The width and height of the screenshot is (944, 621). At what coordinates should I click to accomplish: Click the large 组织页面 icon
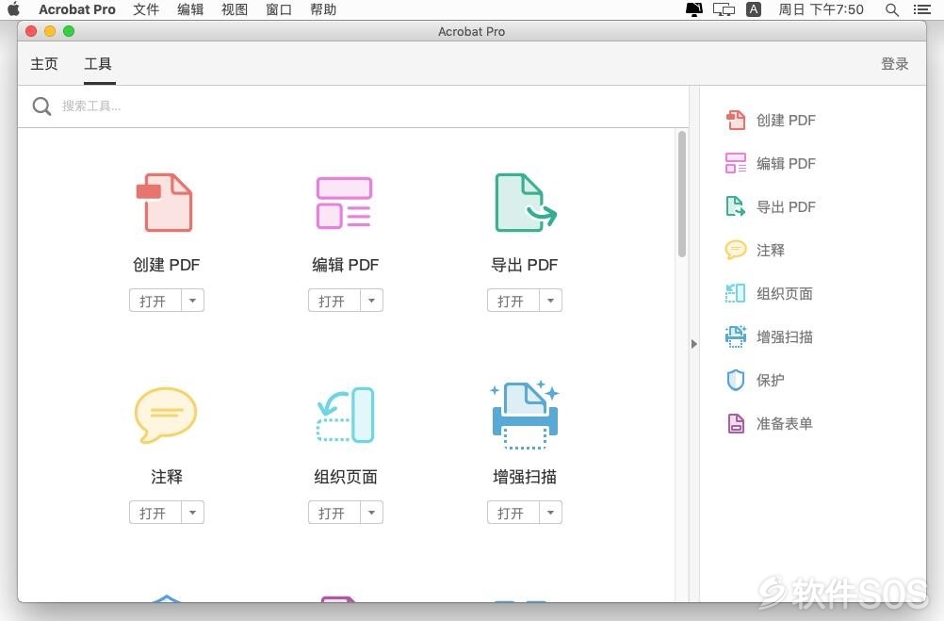[x=346, y=415]
